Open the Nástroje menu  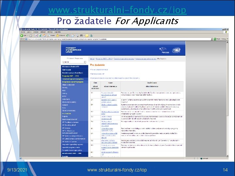pyautogui.click(x=50, y=32)
